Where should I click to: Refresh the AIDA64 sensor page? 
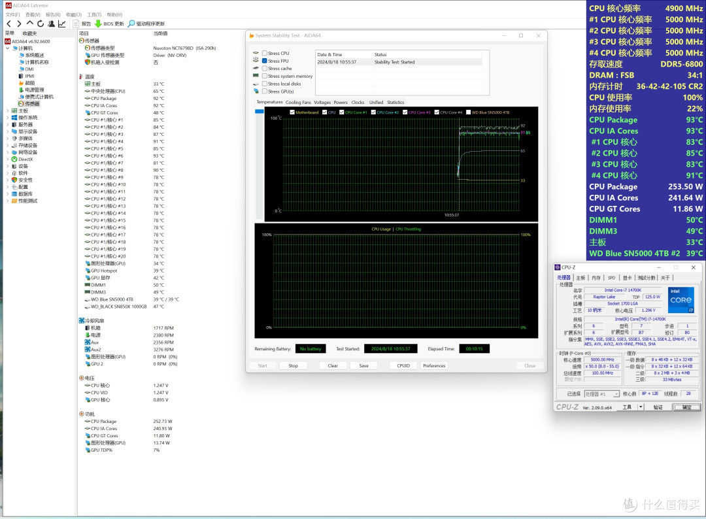point(41,24)
